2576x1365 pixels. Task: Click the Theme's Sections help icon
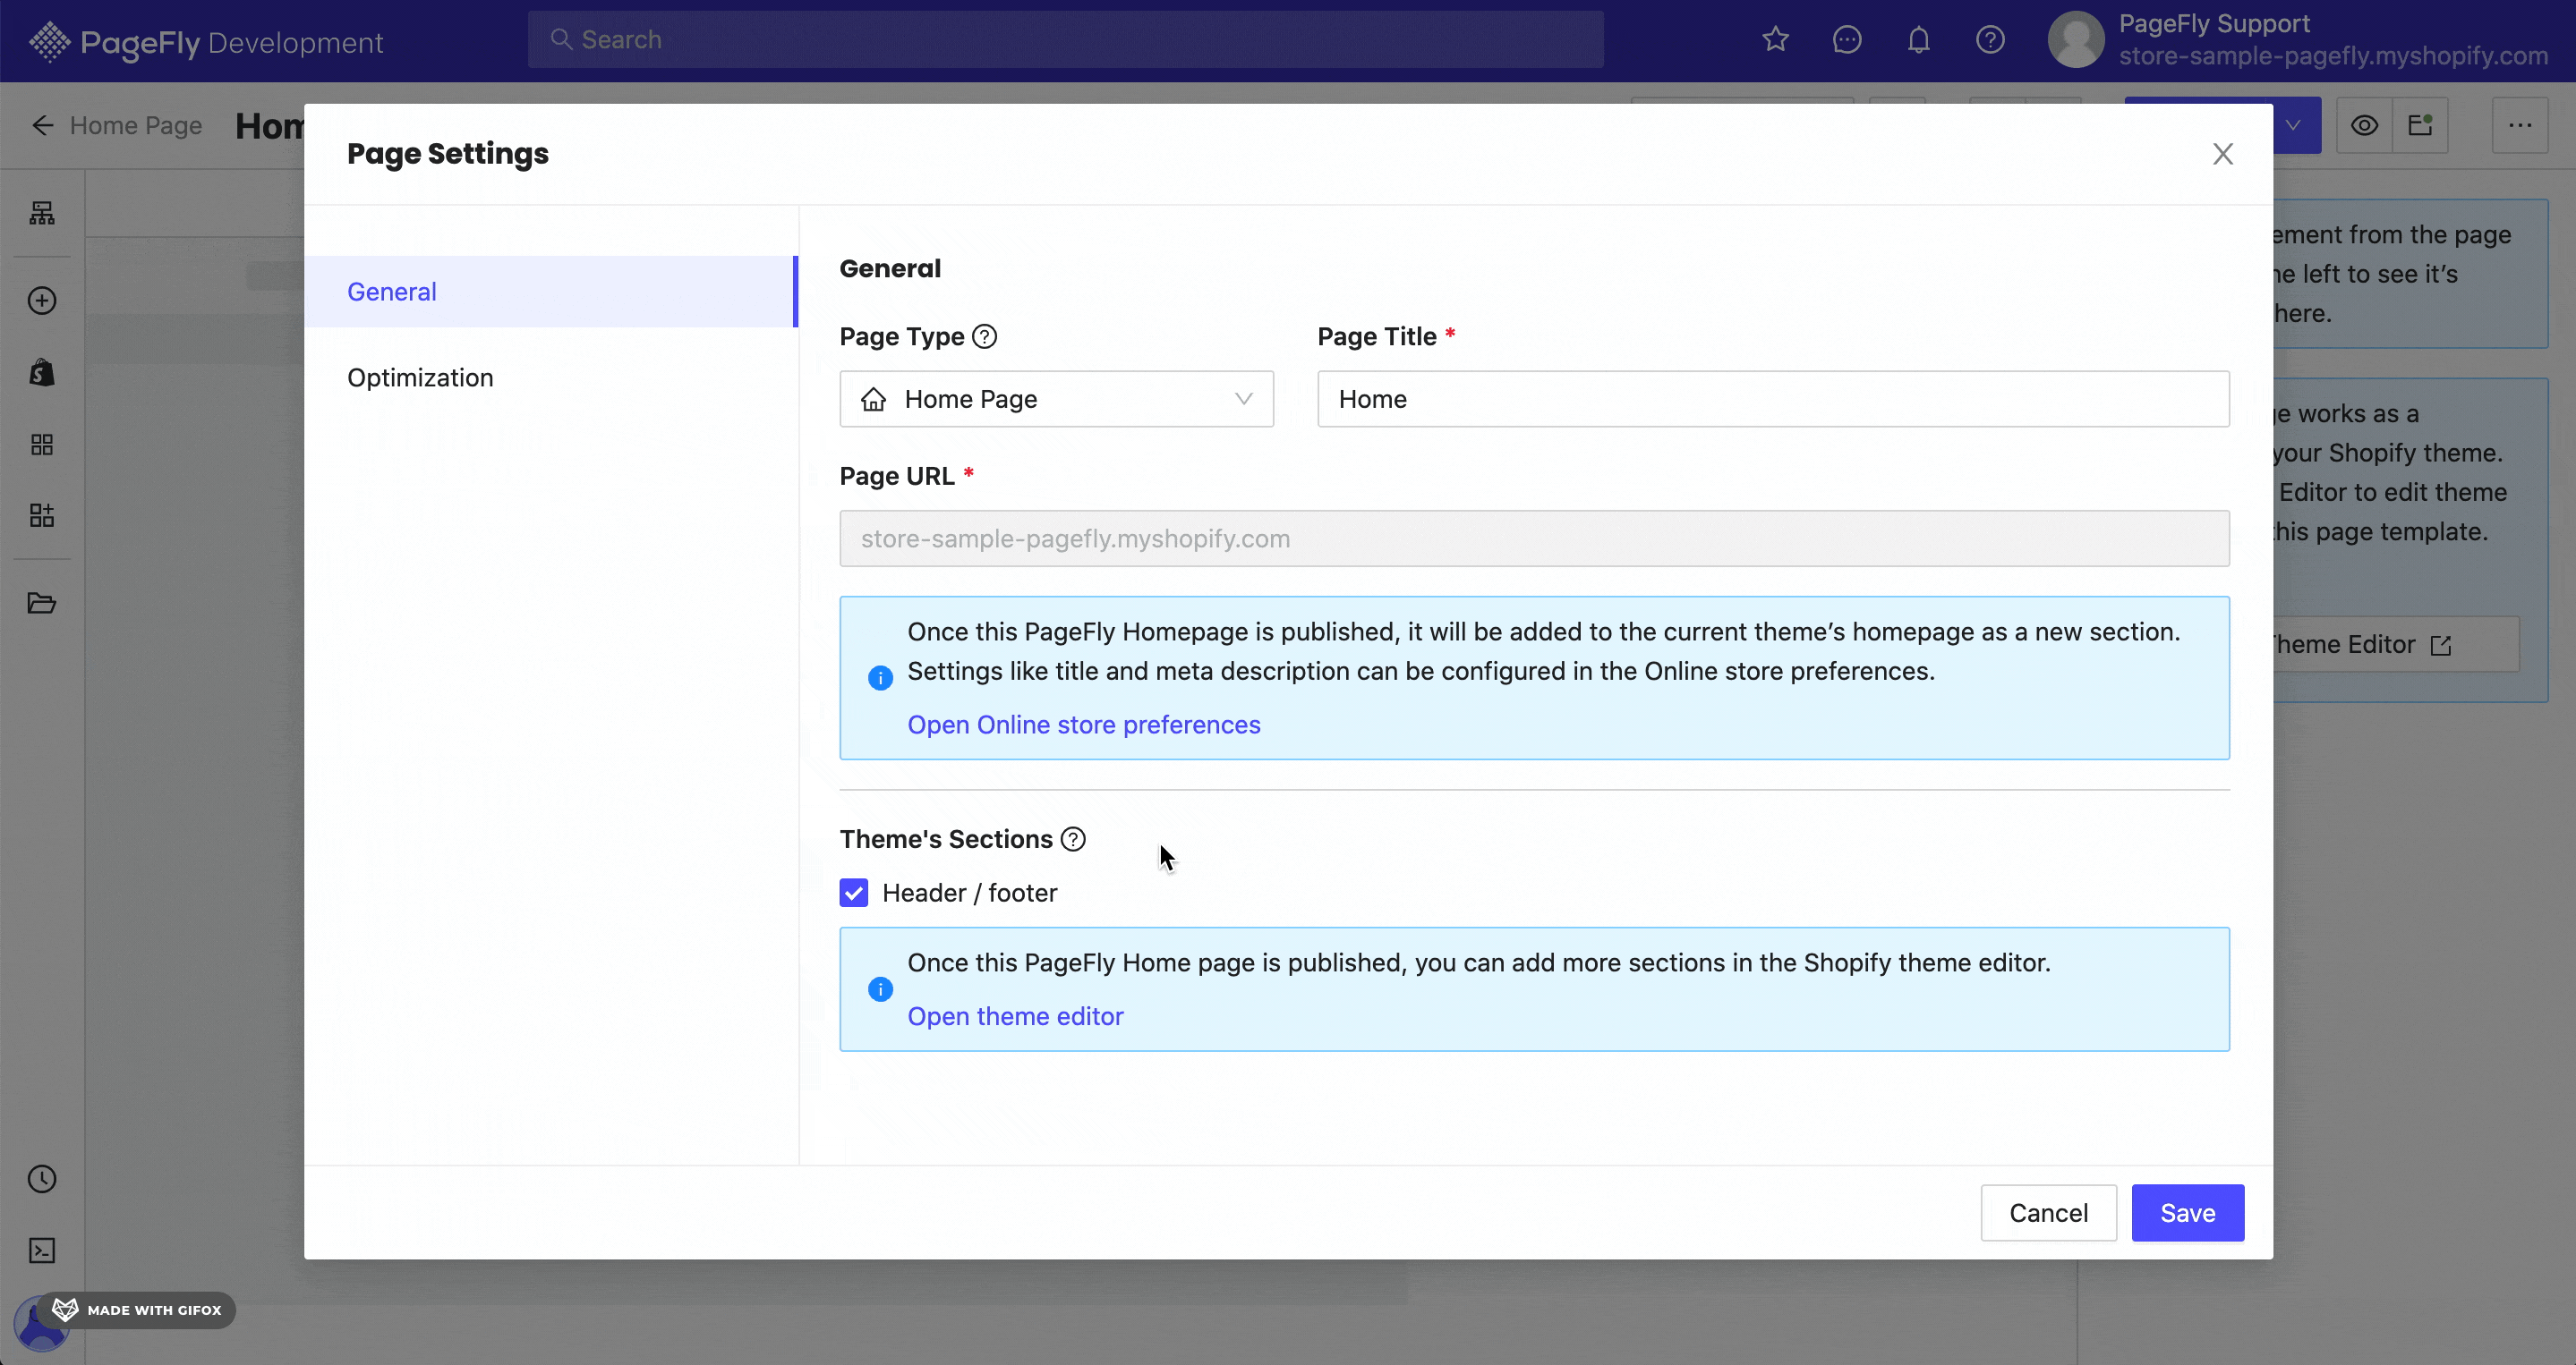click(1073, 839)
